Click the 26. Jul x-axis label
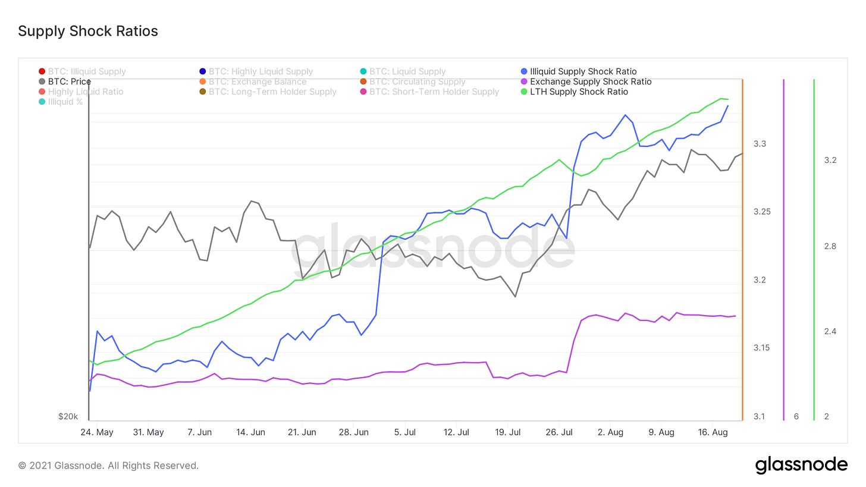This screenshot has width=866, height=487. (x=558, y=432)
